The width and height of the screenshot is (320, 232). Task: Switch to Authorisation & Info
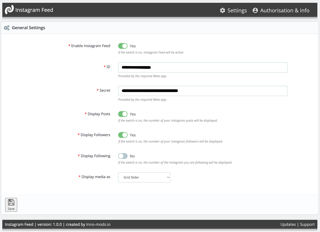[285, 10]
